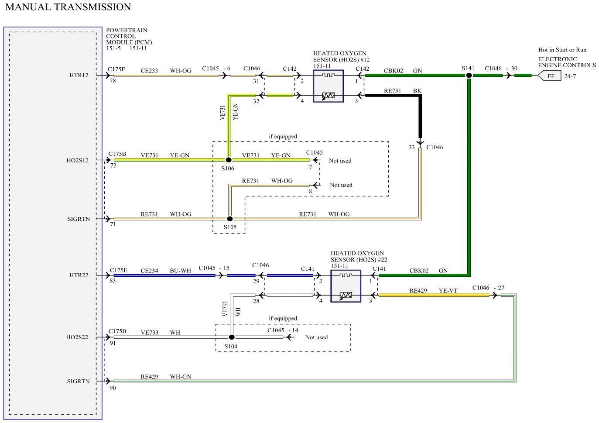The image size is (599, 423).
Task: Click the CE233 circuit label
Action: click(x=149, y=71)
